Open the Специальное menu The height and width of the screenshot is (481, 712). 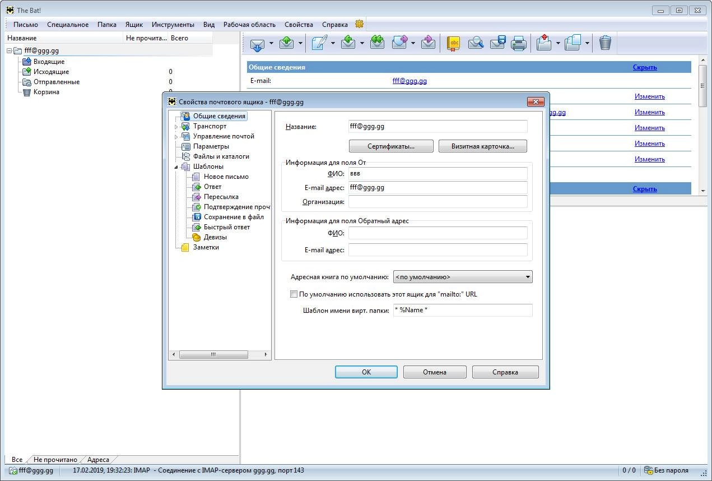tap(68, 25)
